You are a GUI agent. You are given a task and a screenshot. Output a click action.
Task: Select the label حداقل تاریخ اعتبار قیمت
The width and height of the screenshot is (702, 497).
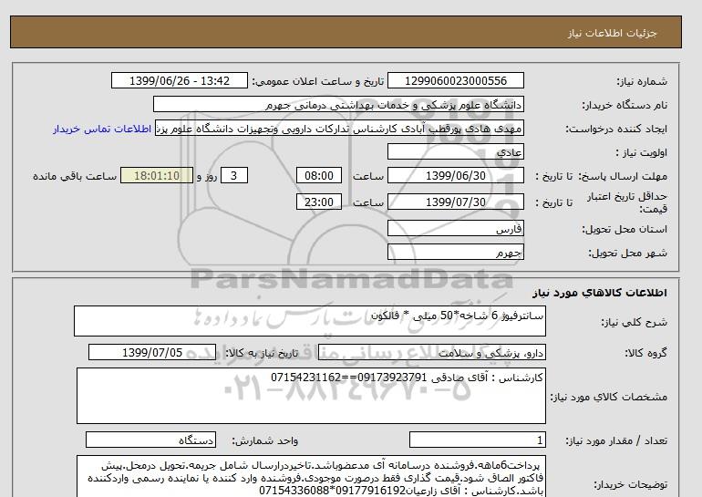tap(627, 202)
